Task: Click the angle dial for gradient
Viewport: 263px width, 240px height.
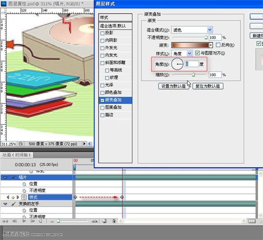Action: coord(179,64)
